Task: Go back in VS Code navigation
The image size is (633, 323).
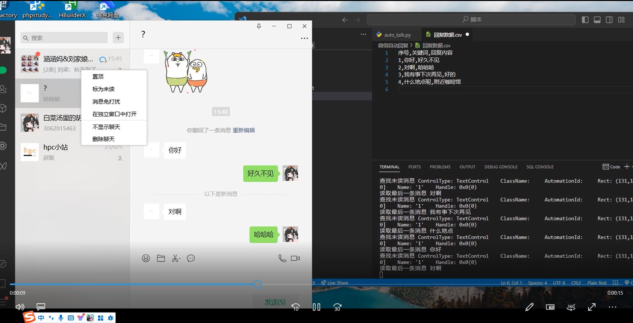Action: 345,20
